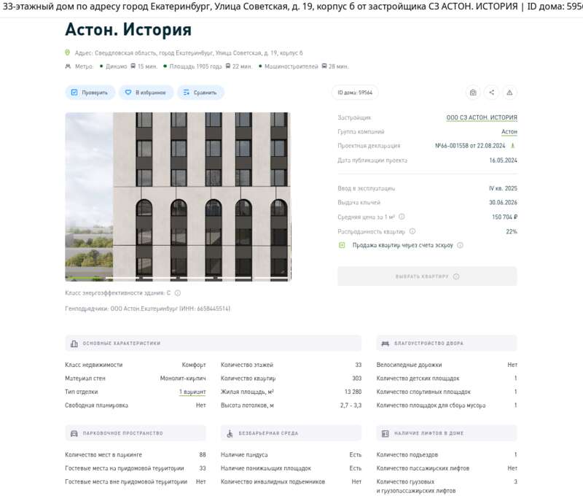
Task: Click the green escrow icon beside Продажа квартир
Action: click(x=342, y=245)
